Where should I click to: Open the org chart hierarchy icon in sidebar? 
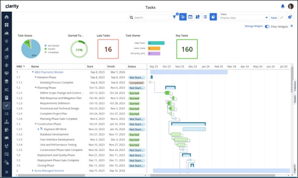click(x=6, y=122)
